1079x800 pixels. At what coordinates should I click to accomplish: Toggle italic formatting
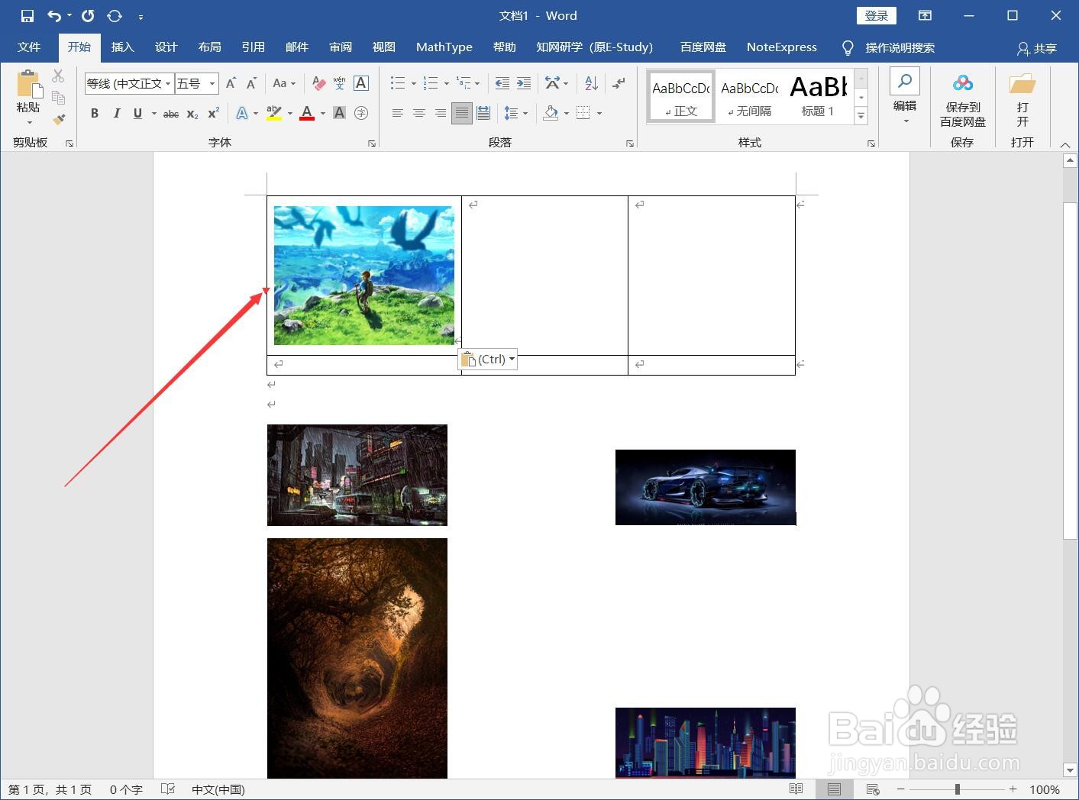pyautogui.click(x=116, y=114)
